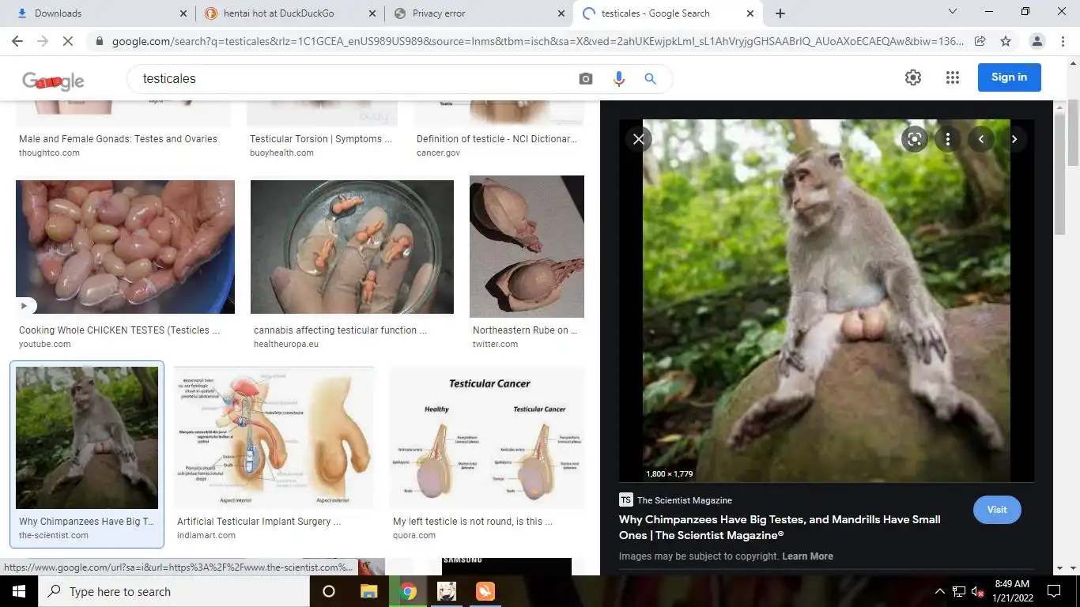Open Chrome three-dot menu

pyautogui.click(x=1062, y=41)
